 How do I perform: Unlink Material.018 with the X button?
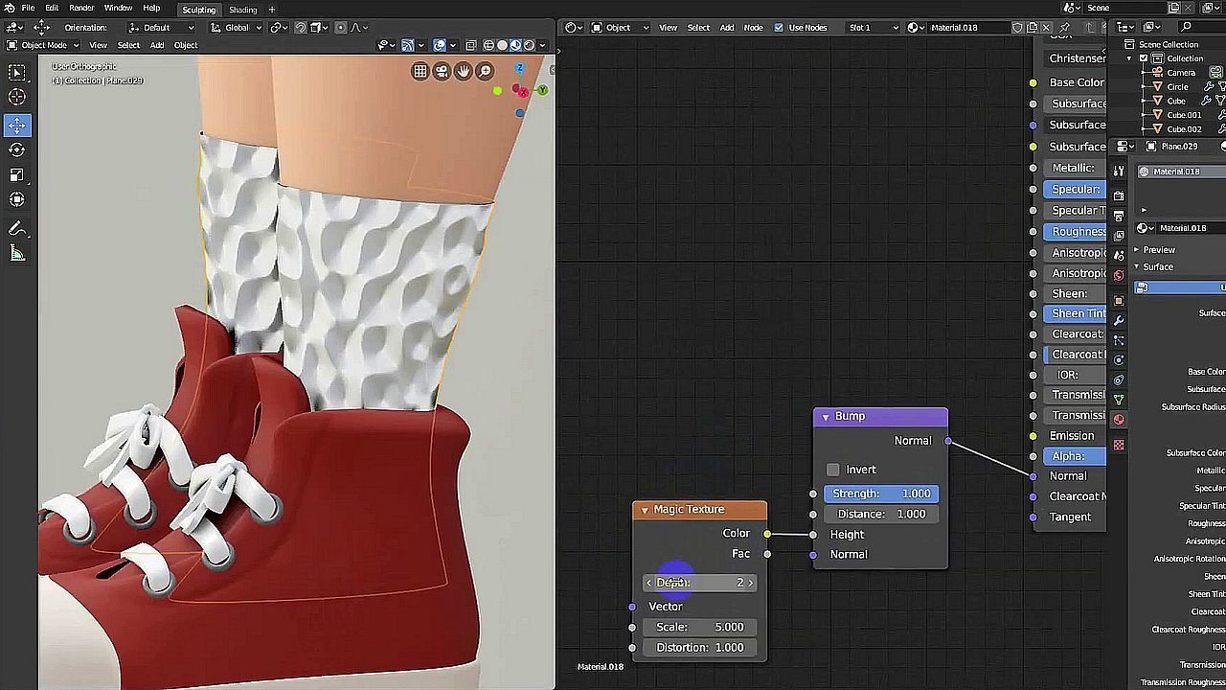tap(1045, 28)
